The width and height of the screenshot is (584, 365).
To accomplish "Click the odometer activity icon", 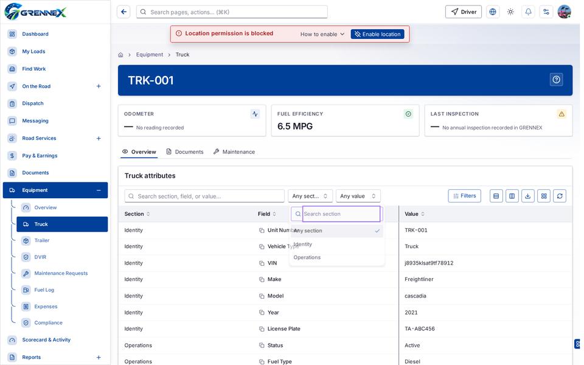I will click(255, 114).
